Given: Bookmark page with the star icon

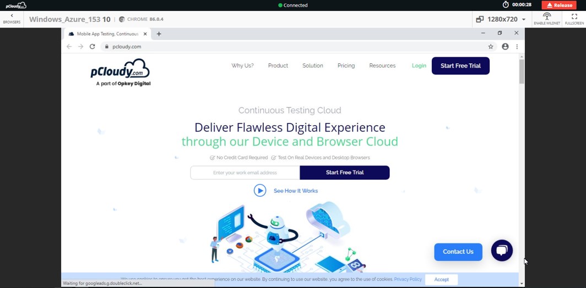Looking at the screenshot, I should [x=491, y=47].
